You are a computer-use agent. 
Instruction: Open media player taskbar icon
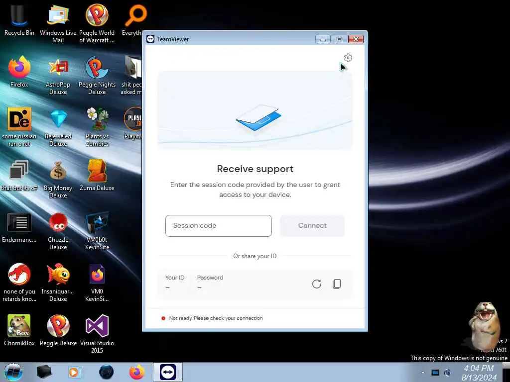click(x=74, y=372)
